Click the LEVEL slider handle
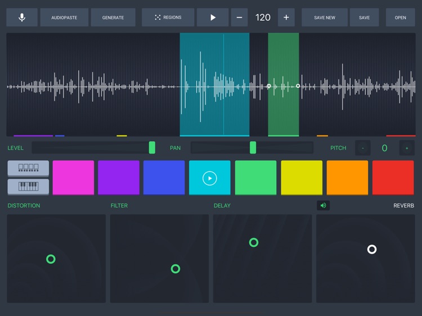 click(152, 148)
